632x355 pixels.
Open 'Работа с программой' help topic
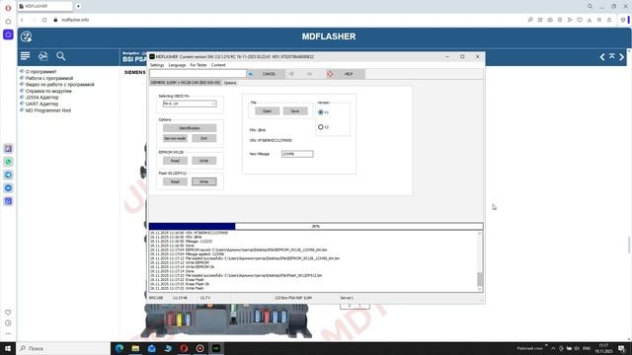click(49, 78)
